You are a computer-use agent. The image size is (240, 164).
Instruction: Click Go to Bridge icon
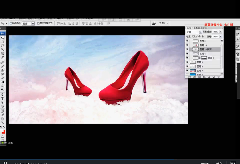coord(154,23)
